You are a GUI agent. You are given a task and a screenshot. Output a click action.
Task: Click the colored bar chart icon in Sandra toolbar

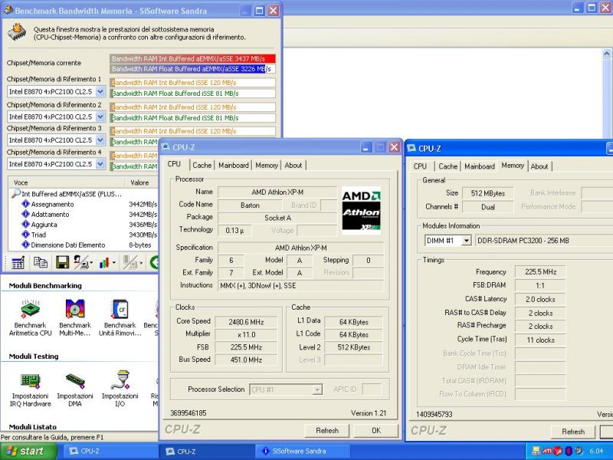coord(104,262)
